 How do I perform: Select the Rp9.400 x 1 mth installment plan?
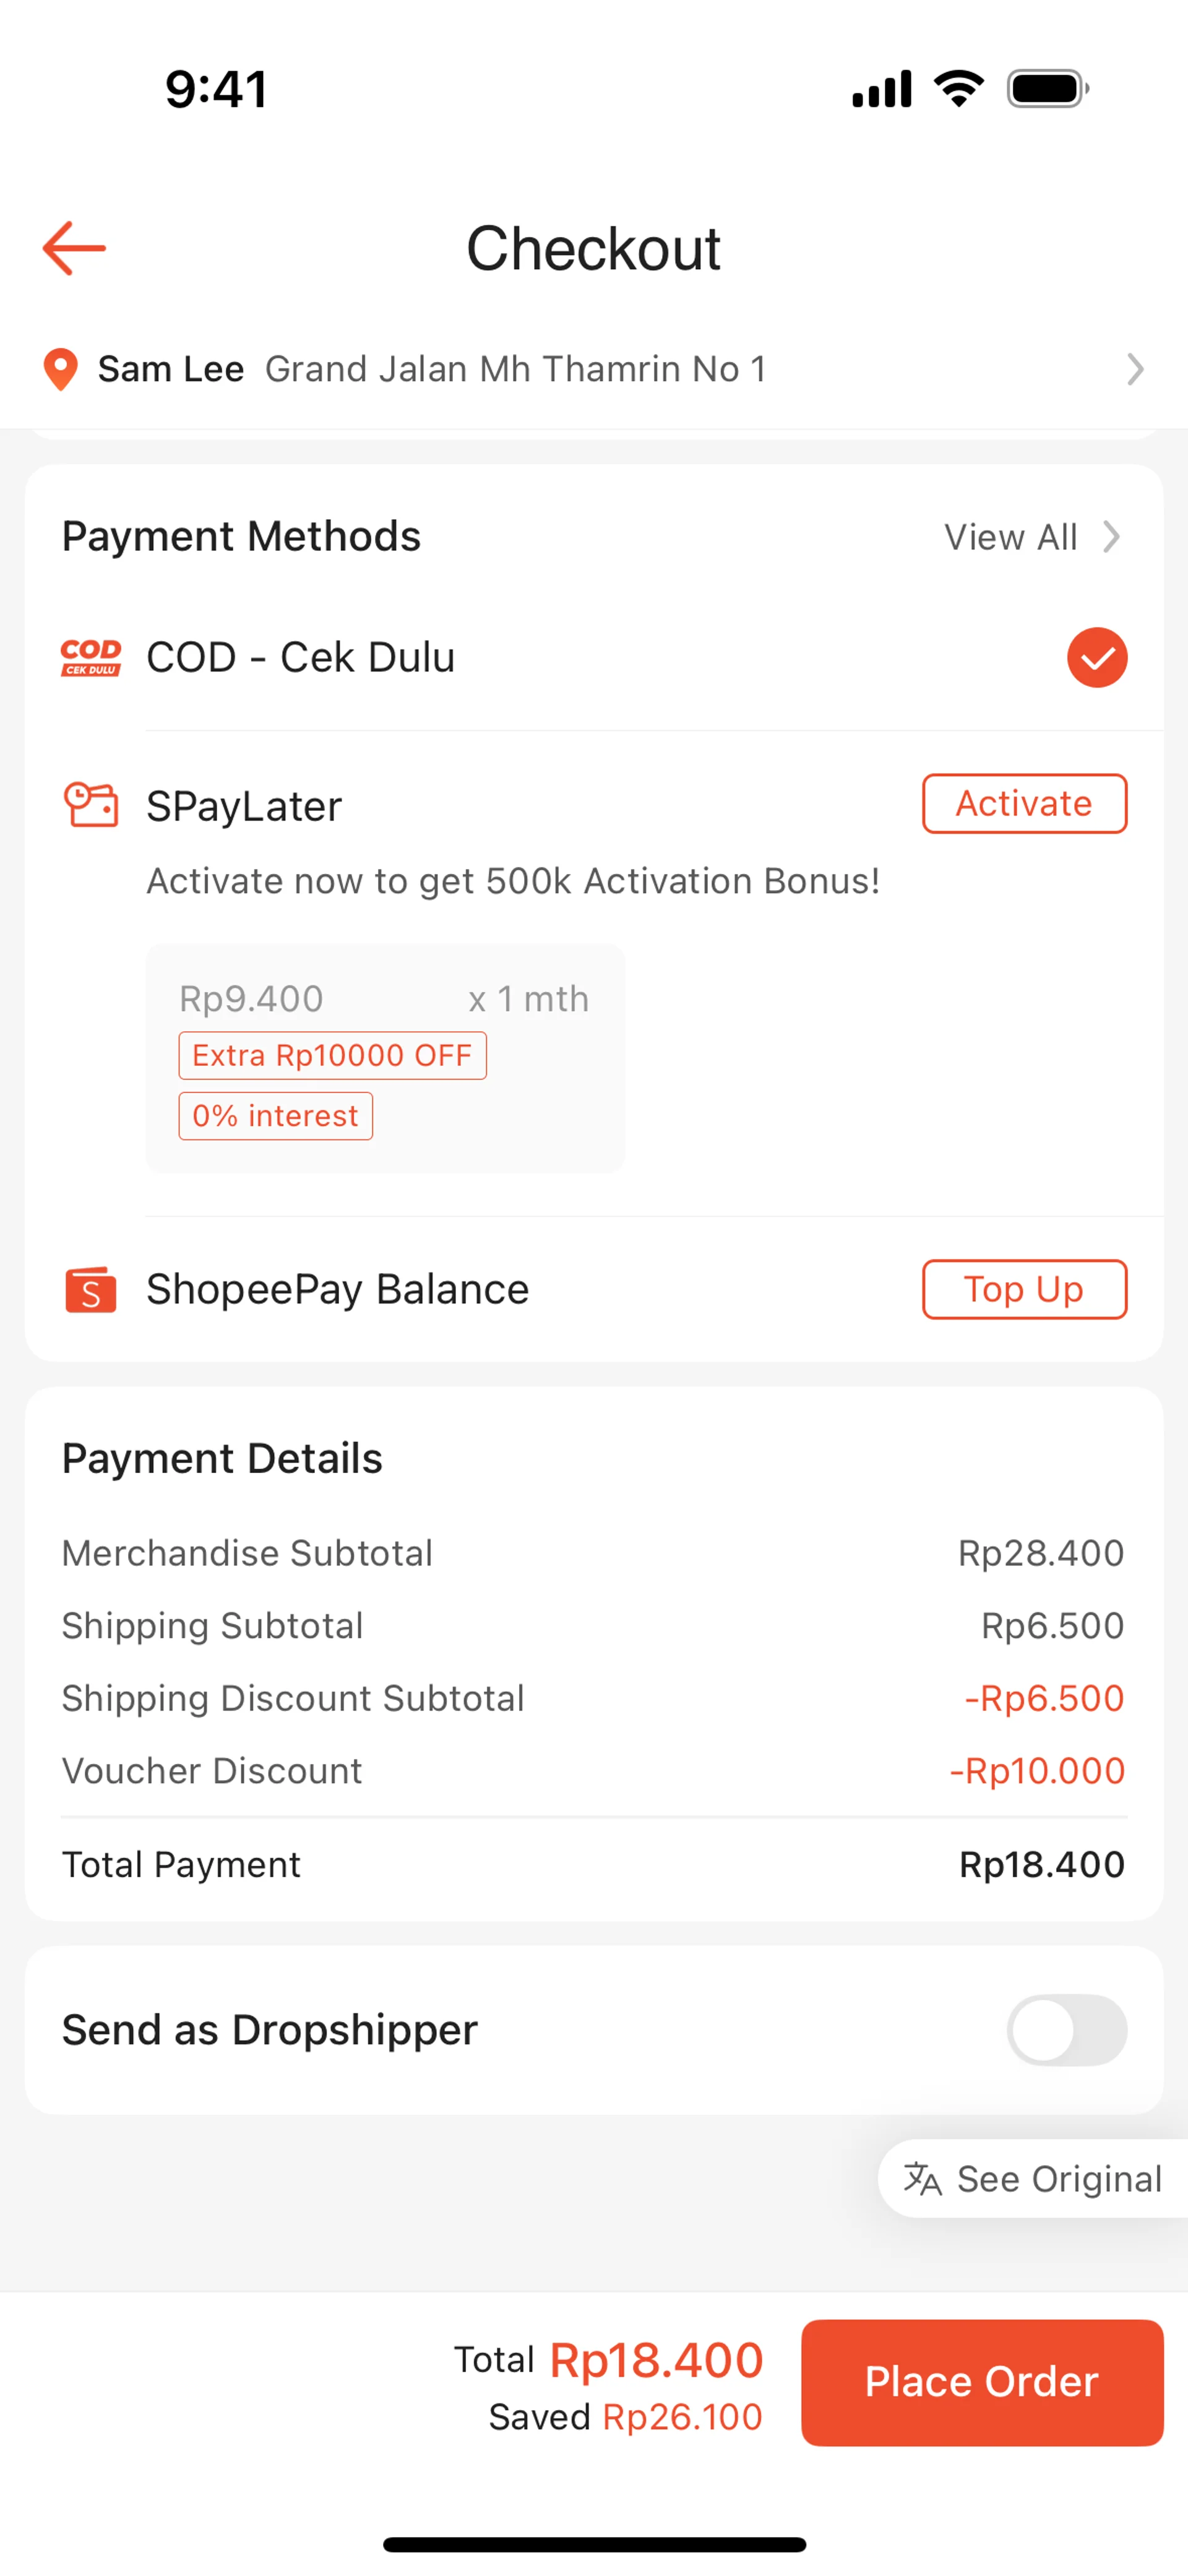(384, 998)
